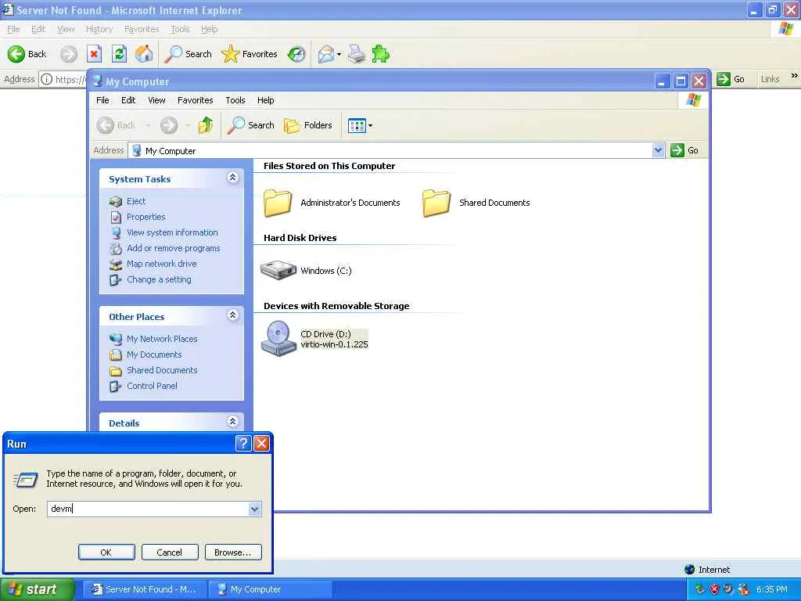Click the Run dialog Open text field
Viewport: 801px width, 601px height.
pos(148,509)
